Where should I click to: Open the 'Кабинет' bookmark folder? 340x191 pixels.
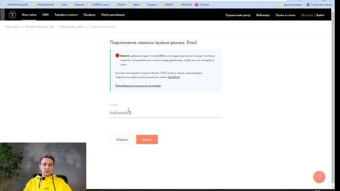point(78,5)
